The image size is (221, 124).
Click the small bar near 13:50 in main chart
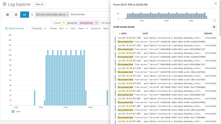[35, 98]
